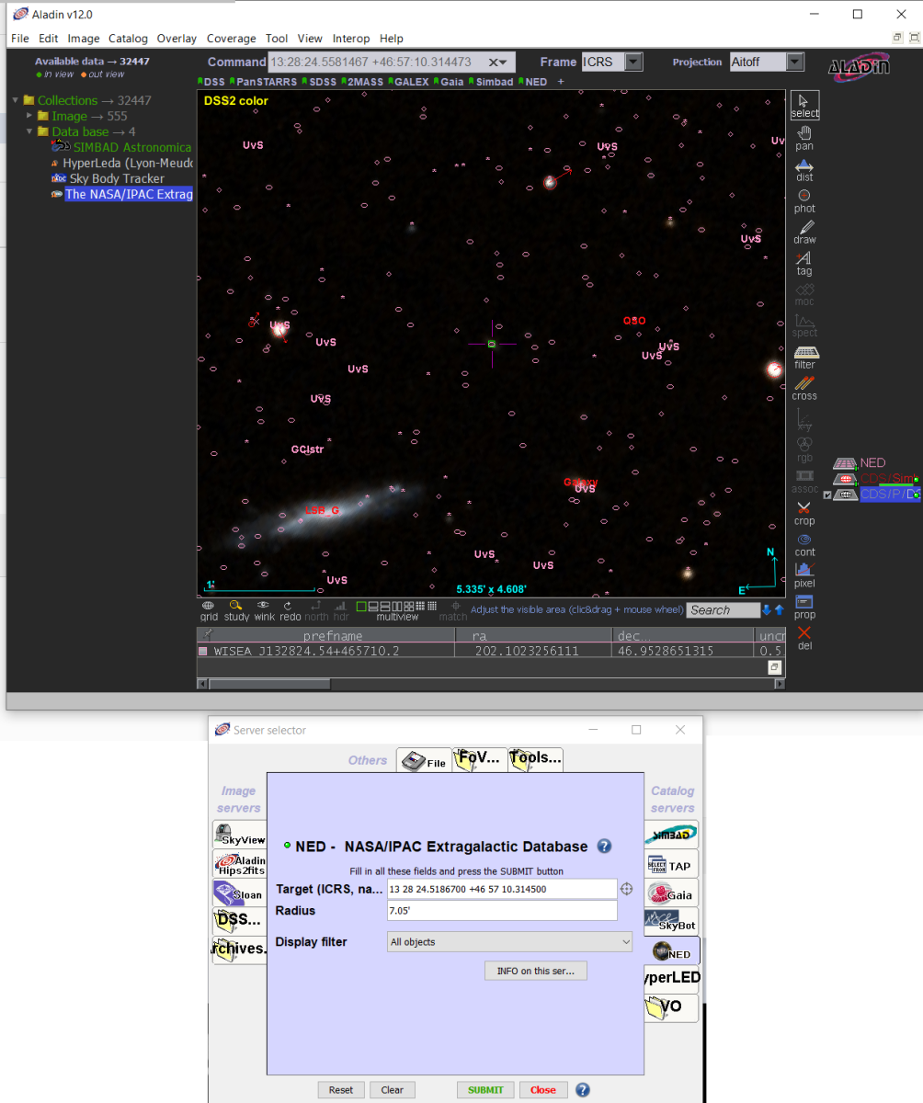Open the Interop menu
The image size is (923, 1103).
tap(351, 39)
